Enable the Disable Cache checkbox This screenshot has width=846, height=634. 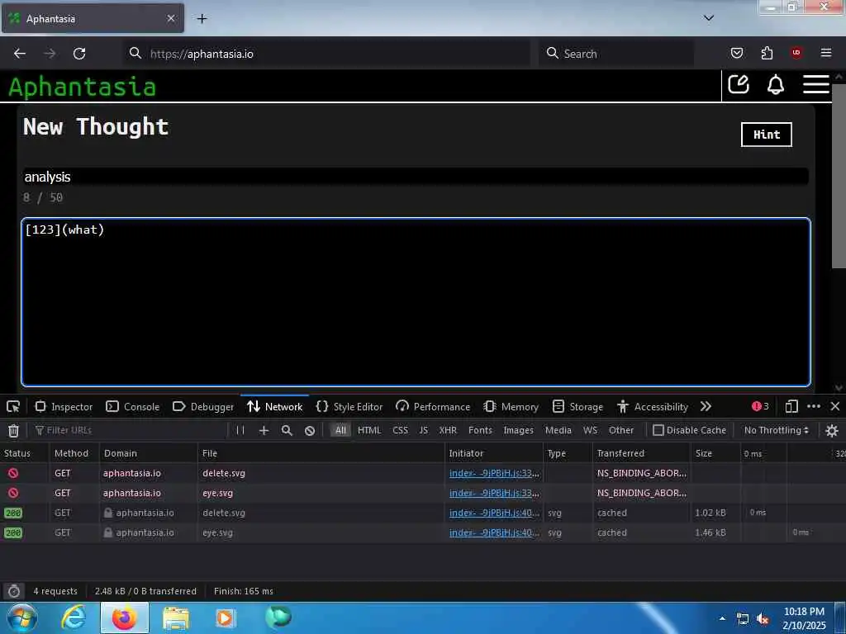[x=658, y=430]
